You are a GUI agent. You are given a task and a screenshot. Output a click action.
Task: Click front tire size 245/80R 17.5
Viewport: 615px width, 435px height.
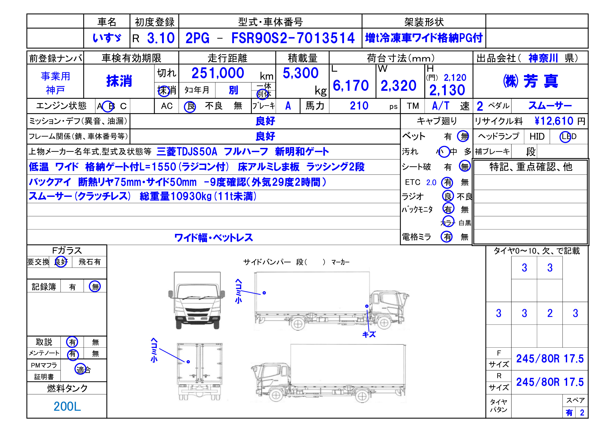coord(550,359)
